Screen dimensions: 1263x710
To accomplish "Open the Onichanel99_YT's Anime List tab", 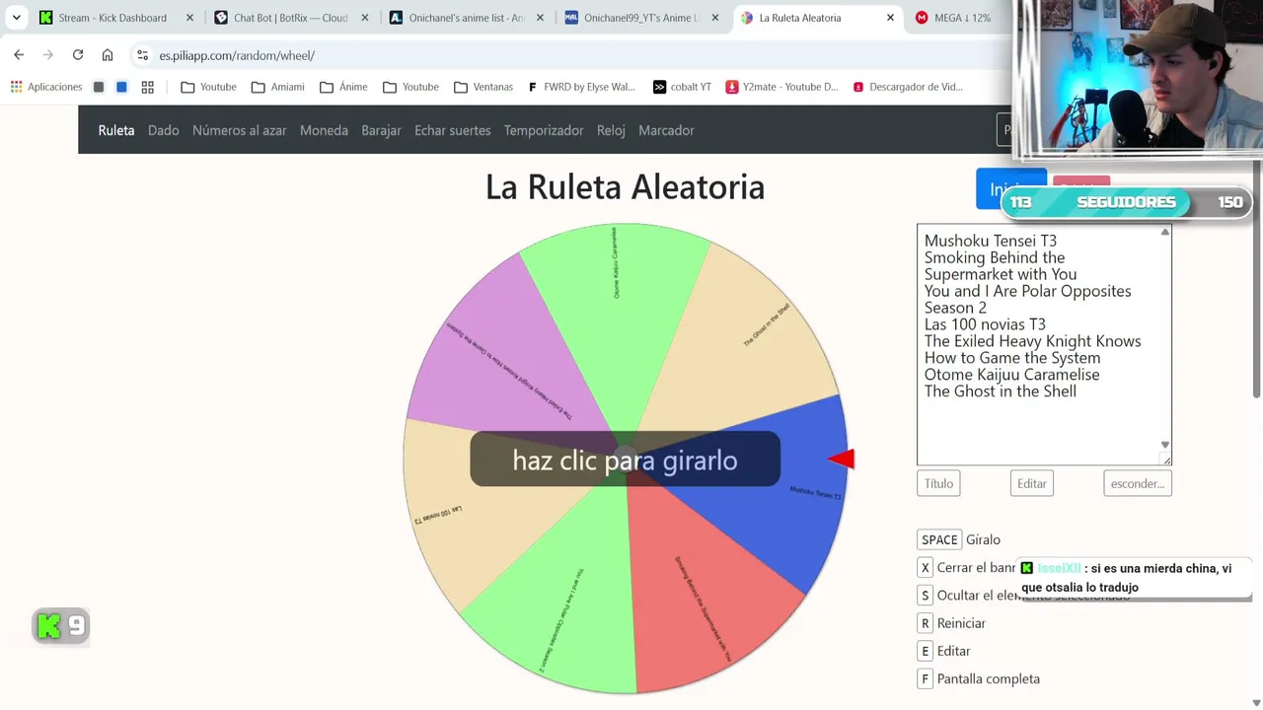I will [x=642, y=18].
